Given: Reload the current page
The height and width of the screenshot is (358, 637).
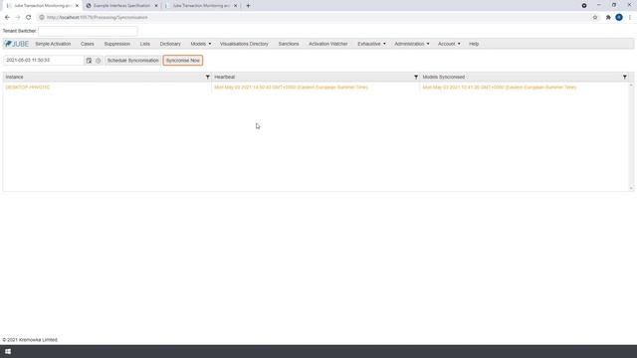Looking at the screenshot, I should pyautogui.click(x=29, y=18).
